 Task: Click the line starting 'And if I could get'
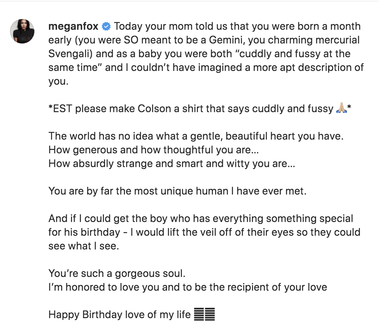click(201, 219)
